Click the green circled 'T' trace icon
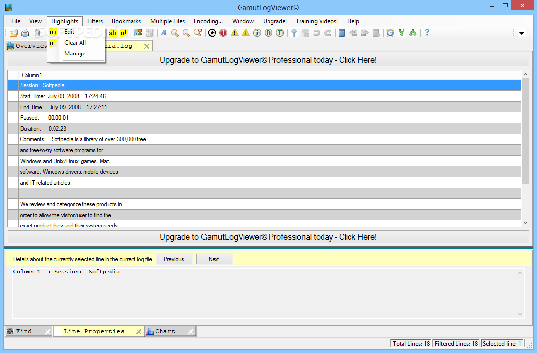This screenshot has width=537, height=353. click(280, 33)
